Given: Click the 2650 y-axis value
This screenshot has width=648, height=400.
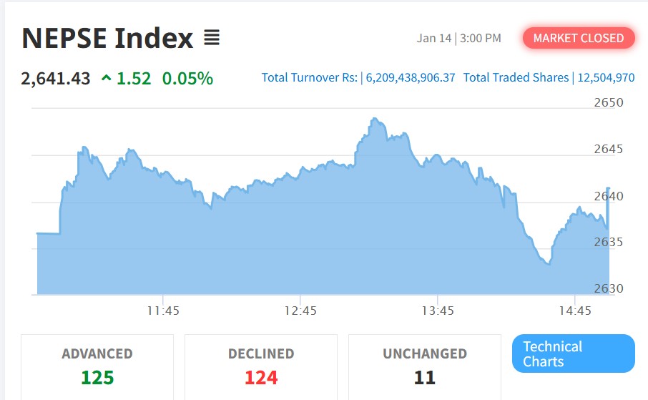Looking at the screenshot, I should (609, 102).
